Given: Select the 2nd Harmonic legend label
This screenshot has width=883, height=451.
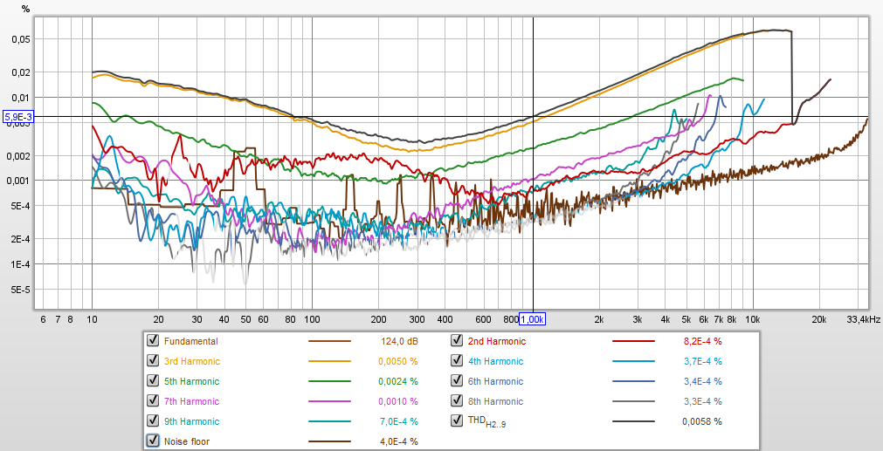Looking at the screenshot, I should click(497, 341).
